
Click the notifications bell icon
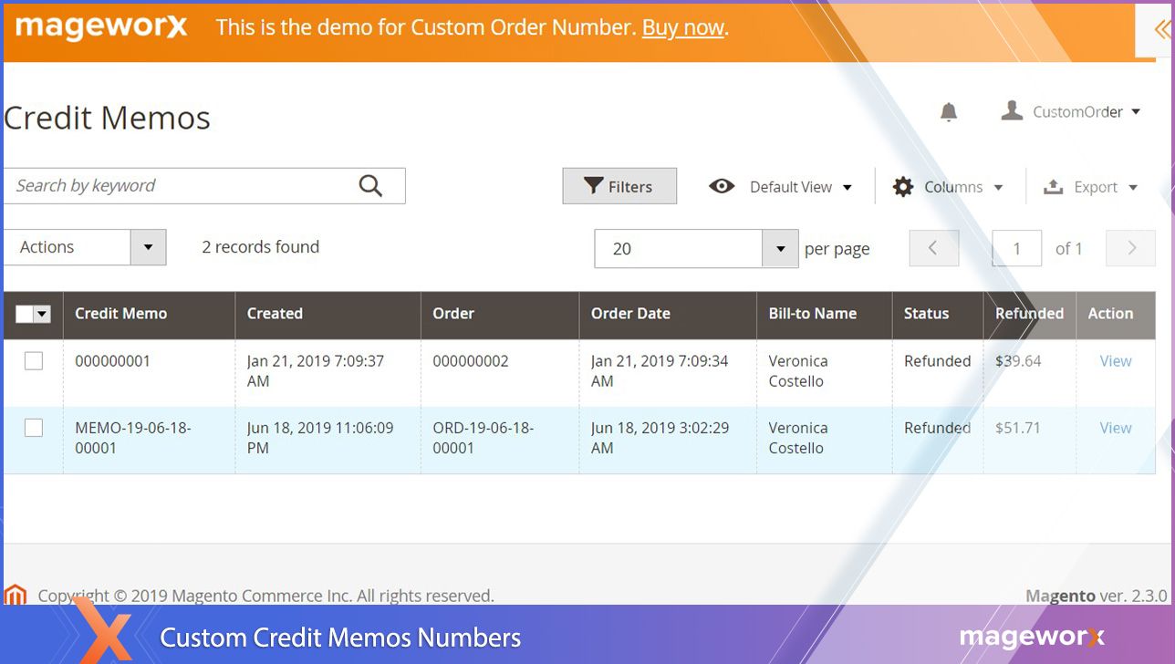949,112
